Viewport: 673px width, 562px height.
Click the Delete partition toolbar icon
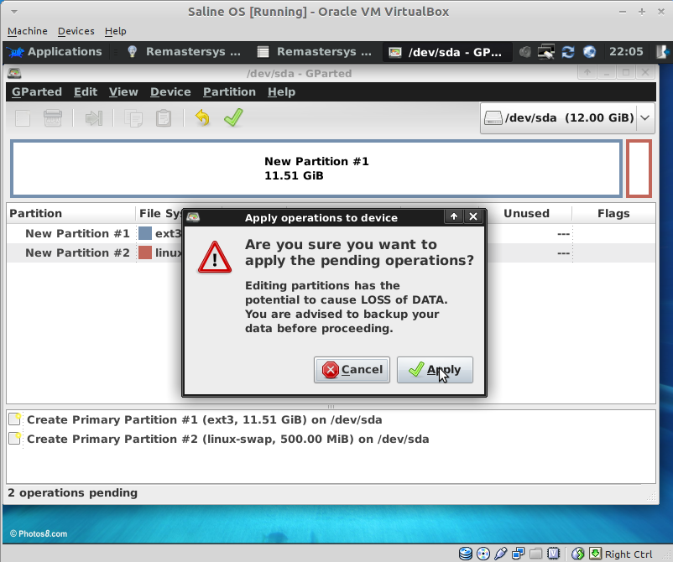click(x=53, y=118)
